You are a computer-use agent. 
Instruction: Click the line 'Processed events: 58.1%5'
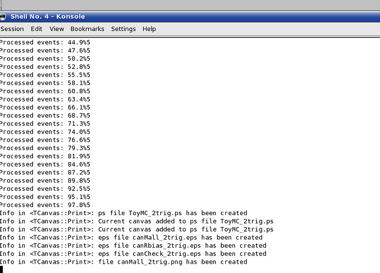pyautogui.click(x=45, y=83)
